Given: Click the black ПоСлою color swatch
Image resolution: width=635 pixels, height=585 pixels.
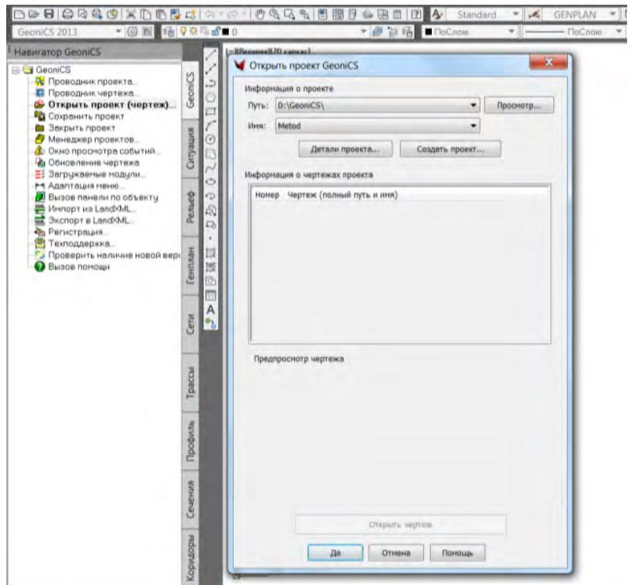Looking at the screenshot, I should click(x=429, y=31).
